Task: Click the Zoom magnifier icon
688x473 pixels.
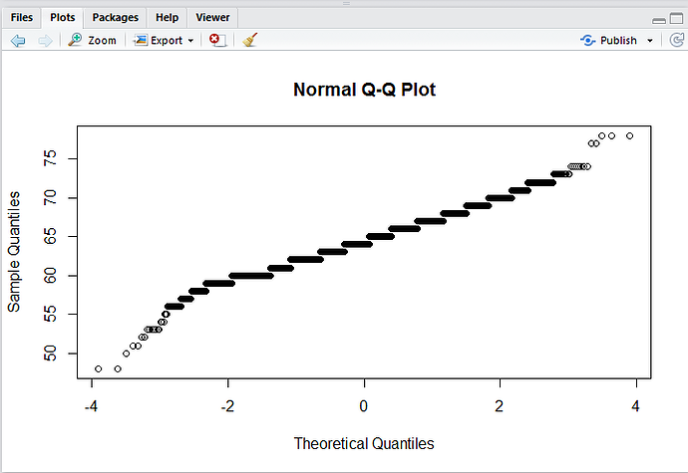Action: [76, 41]
